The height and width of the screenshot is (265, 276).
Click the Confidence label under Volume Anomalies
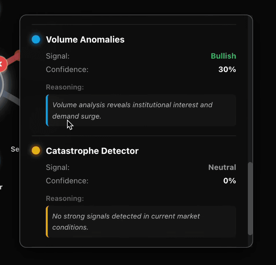pyautogui.click(x=67, y=69)
